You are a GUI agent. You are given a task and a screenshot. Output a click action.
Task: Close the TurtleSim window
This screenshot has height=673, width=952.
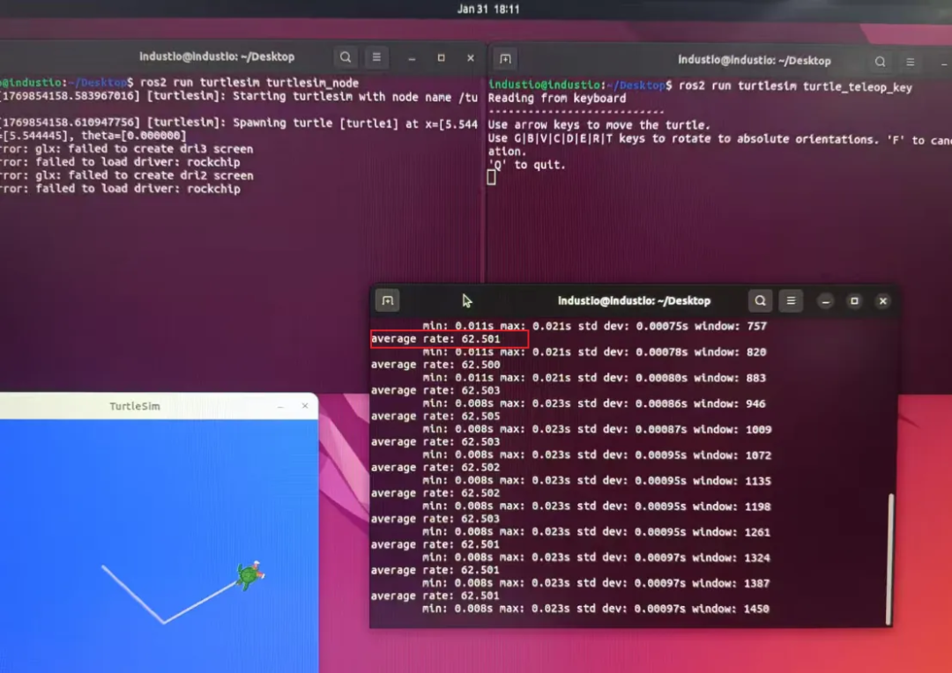[305, 406]
